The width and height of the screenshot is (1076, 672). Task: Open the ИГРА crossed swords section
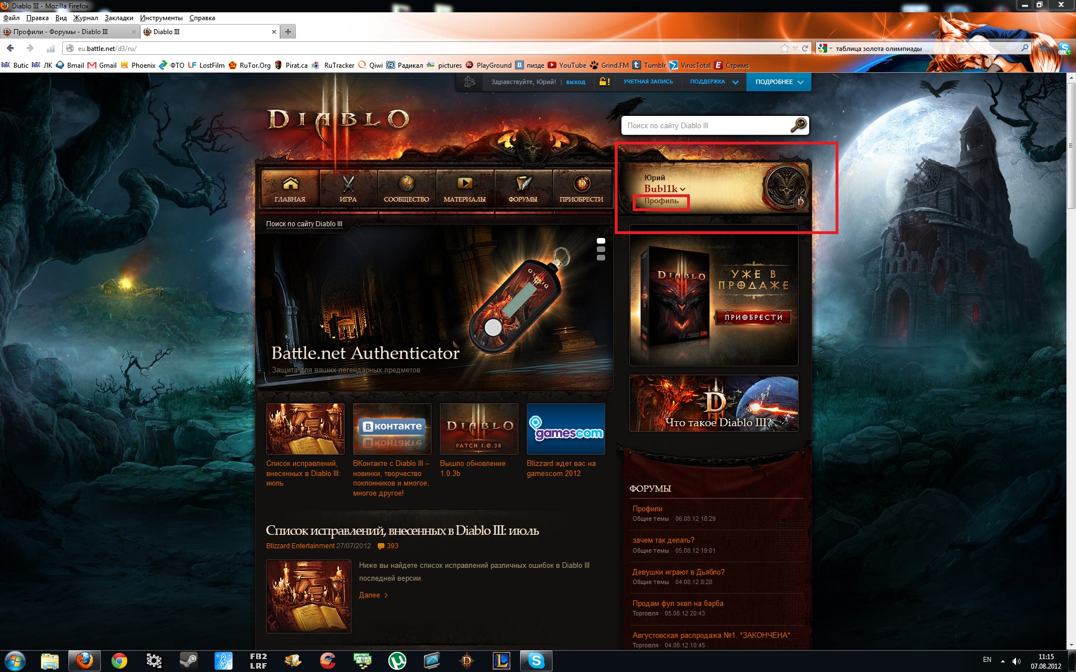coord(348,188)
